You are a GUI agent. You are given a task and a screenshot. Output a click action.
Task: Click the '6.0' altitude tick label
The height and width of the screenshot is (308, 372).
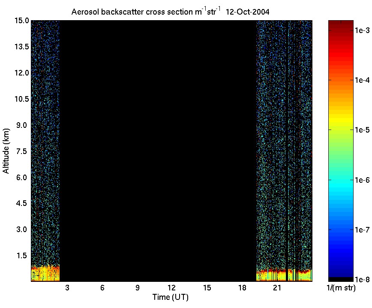click(22, 177)
